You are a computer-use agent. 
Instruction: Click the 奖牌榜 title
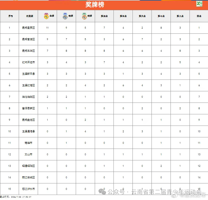tap(95, 5)
